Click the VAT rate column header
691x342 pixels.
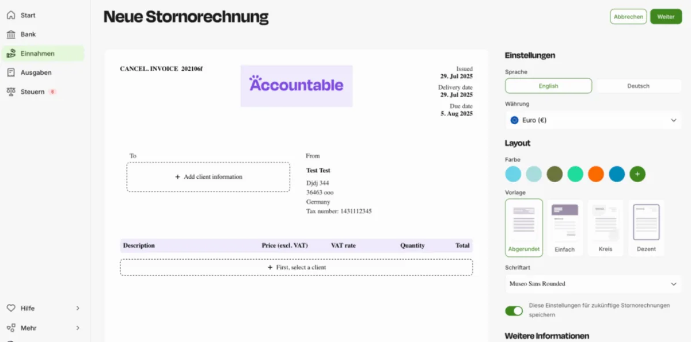(x=343, y=245)
